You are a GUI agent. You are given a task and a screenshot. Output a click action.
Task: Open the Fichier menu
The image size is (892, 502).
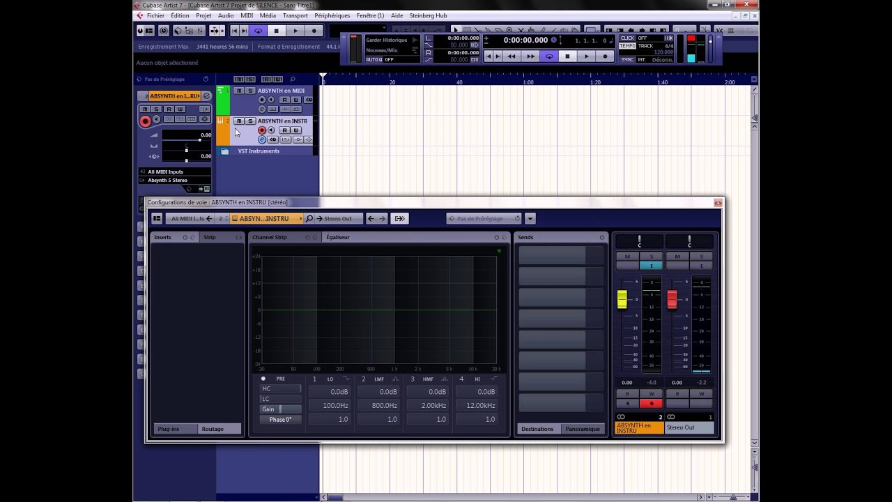click(x=155, y=15)
